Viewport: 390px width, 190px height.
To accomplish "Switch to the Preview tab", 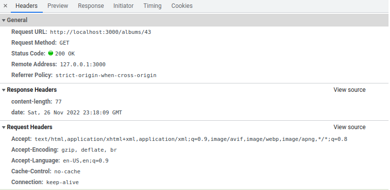I will pos(58,6).
